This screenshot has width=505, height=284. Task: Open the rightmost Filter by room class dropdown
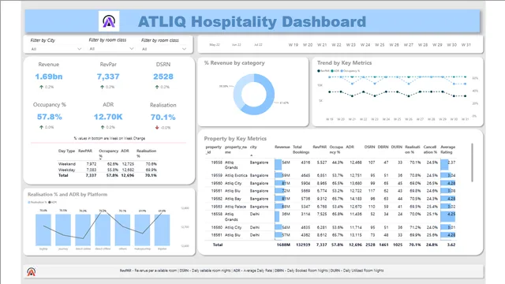(x=164, y=49)
